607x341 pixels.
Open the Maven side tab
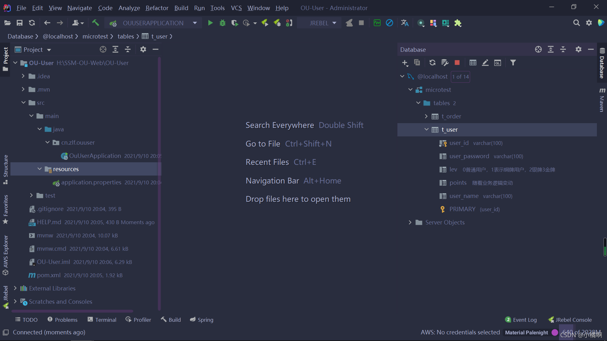coord(602,100)
